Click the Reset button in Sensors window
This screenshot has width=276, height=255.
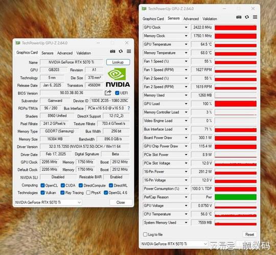click(250, 234)
